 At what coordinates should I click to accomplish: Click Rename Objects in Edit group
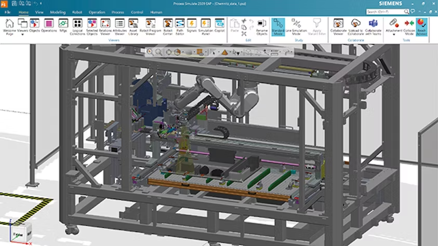click(262, 26)
